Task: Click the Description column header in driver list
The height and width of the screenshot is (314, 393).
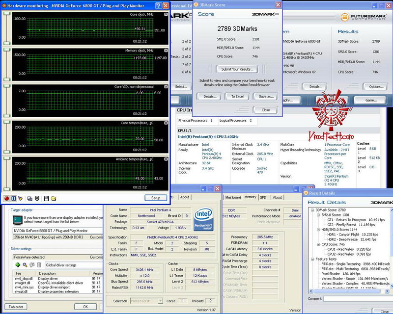Action: tap(63, 273)
